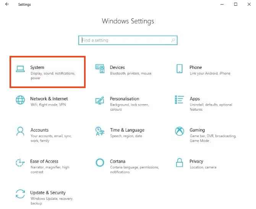Select the Time & Language icon
The image size is (256, 209).
[100, 132]
